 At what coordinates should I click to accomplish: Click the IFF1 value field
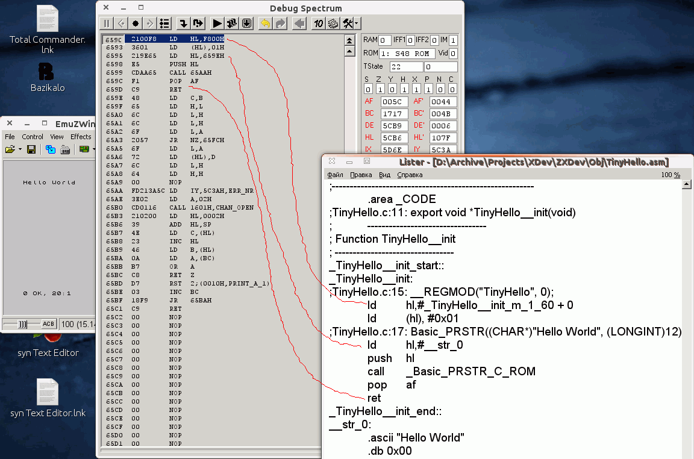coord(410,40)
